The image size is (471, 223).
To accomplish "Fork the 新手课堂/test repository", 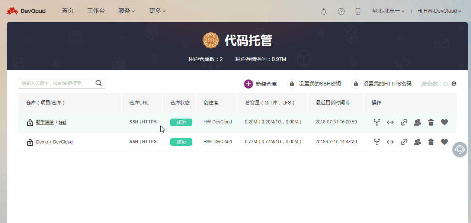I will pyautogui.click(x=377, y=122).
